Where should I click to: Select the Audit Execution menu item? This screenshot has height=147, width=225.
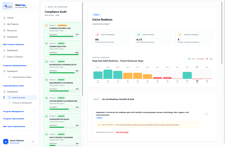click(x=22, y=98)
